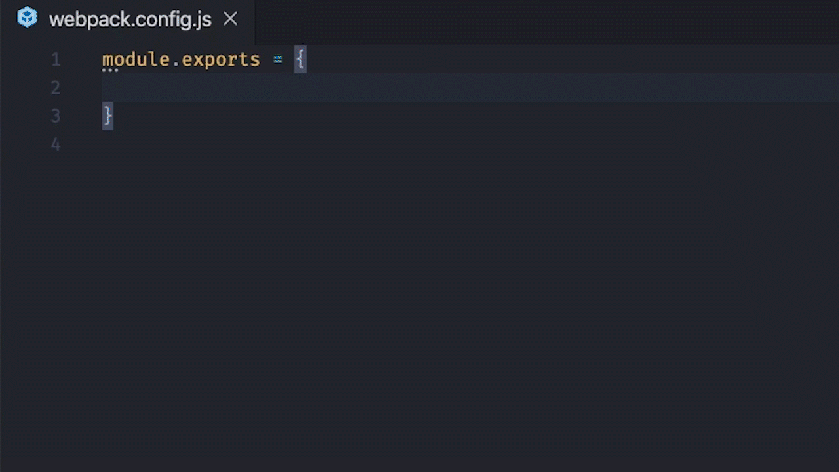This screenshot has width=839, height=472.
Task: Click line number 4 in gutter
Action: tap(56, 144)
